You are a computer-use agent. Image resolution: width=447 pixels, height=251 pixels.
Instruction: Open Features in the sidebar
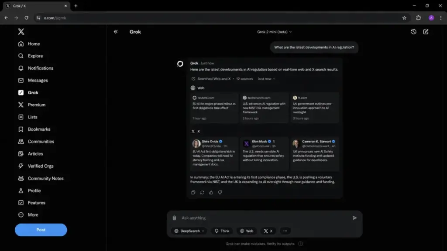31,203
